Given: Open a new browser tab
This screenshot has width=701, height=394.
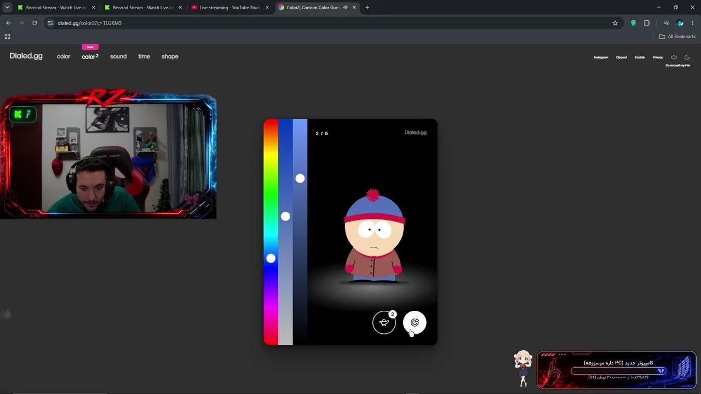Looking at the screenshot, I should [367, 8].
